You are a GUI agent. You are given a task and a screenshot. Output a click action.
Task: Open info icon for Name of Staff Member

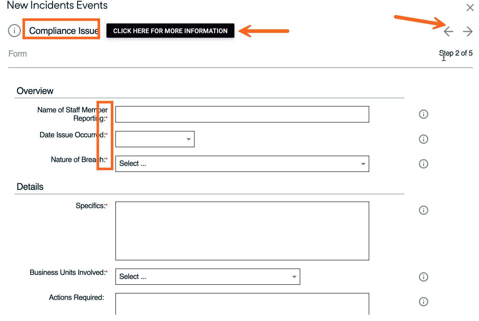(x=423, y=114)
